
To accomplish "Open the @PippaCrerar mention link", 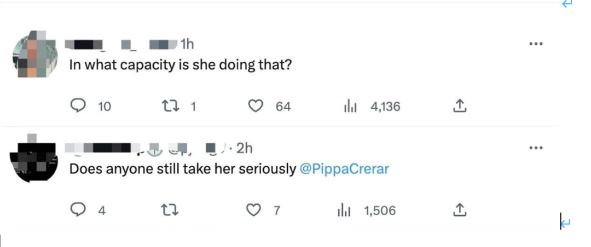I will click(344, 169).
